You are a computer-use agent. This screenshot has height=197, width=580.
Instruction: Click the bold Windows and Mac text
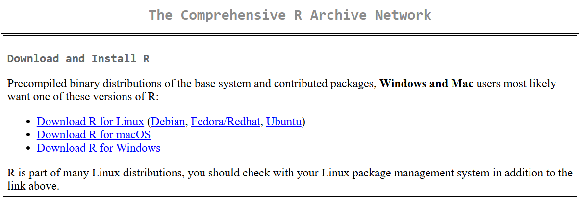point(426,84)
